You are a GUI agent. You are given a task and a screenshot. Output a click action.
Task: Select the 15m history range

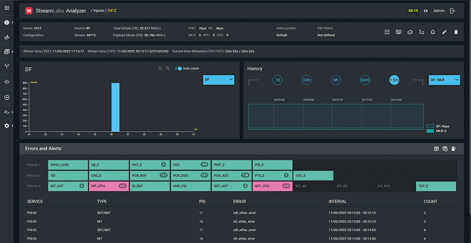click(394, 80)
